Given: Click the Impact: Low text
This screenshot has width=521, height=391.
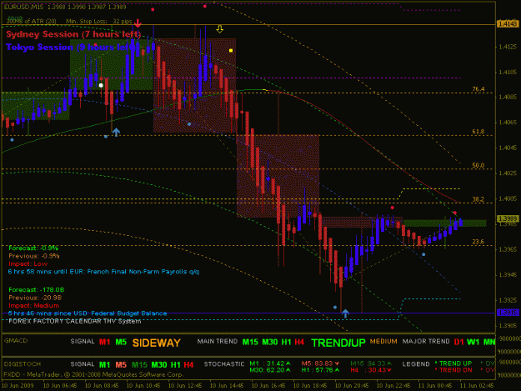Looking at the screenshot, I should pos(28,263).
